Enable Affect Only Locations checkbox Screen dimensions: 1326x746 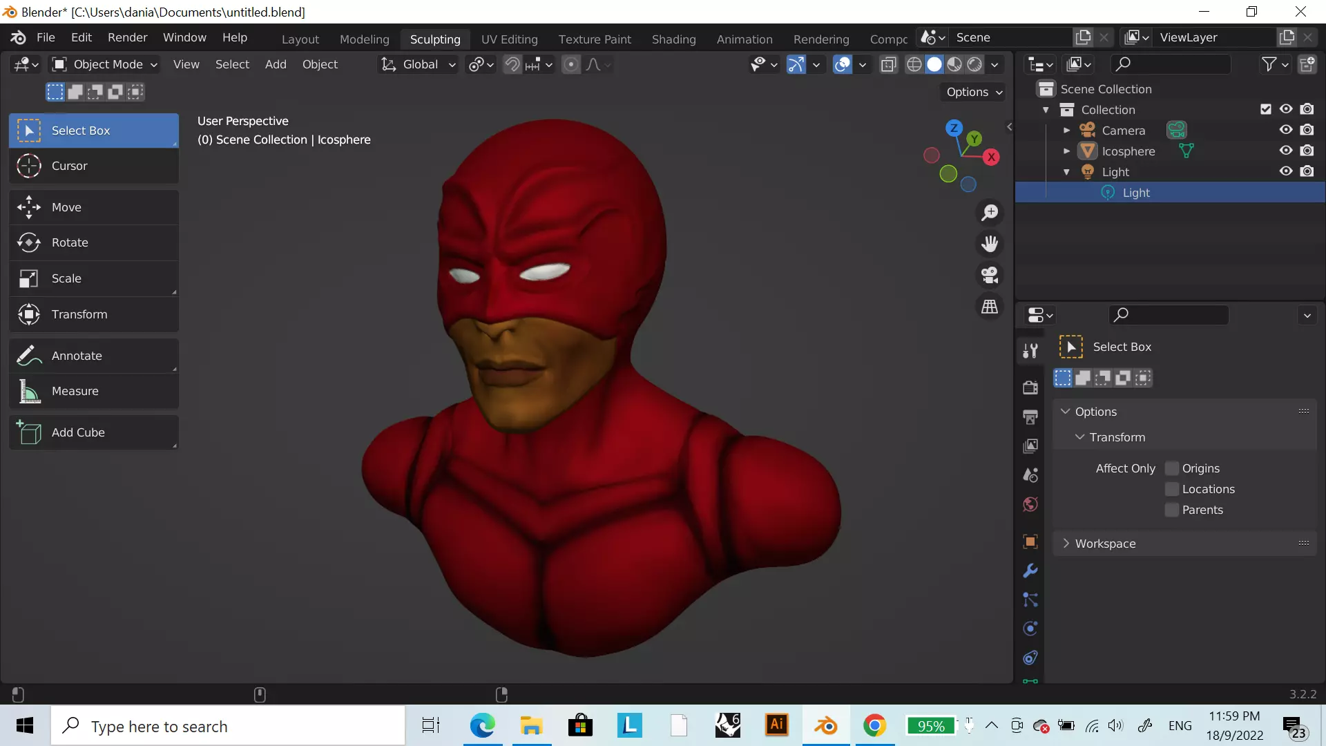click(x=1172, y=489)
